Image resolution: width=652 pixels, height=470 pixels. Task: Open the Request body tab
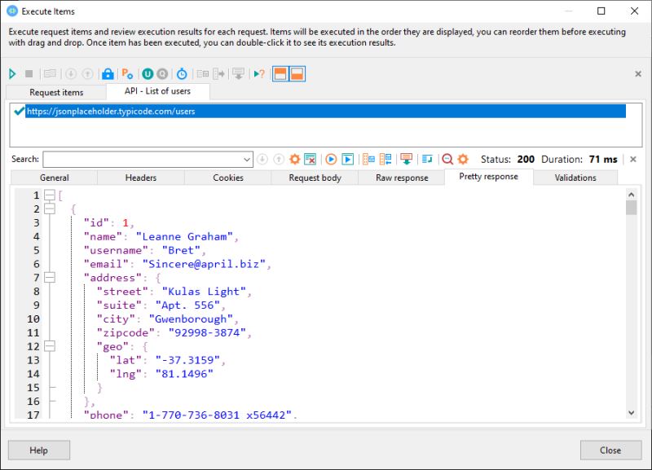point(315,178)
